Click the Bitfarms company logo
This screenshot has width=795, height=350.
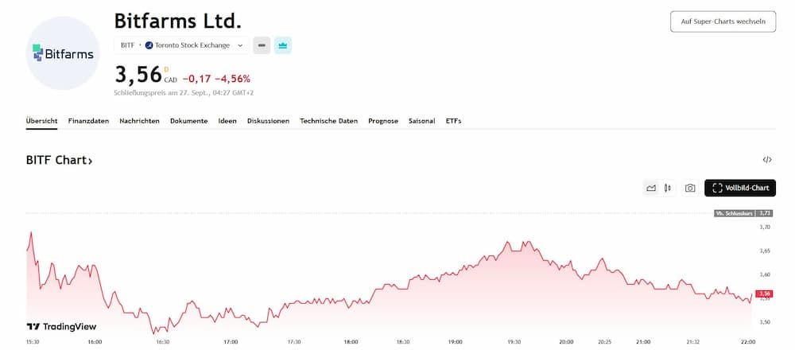click(64, 53)
